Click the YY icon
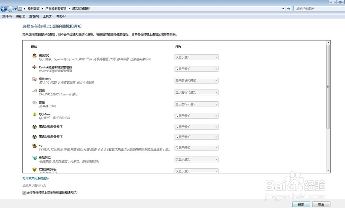Screen dimensions: 345x208 (x=34, y=146)
